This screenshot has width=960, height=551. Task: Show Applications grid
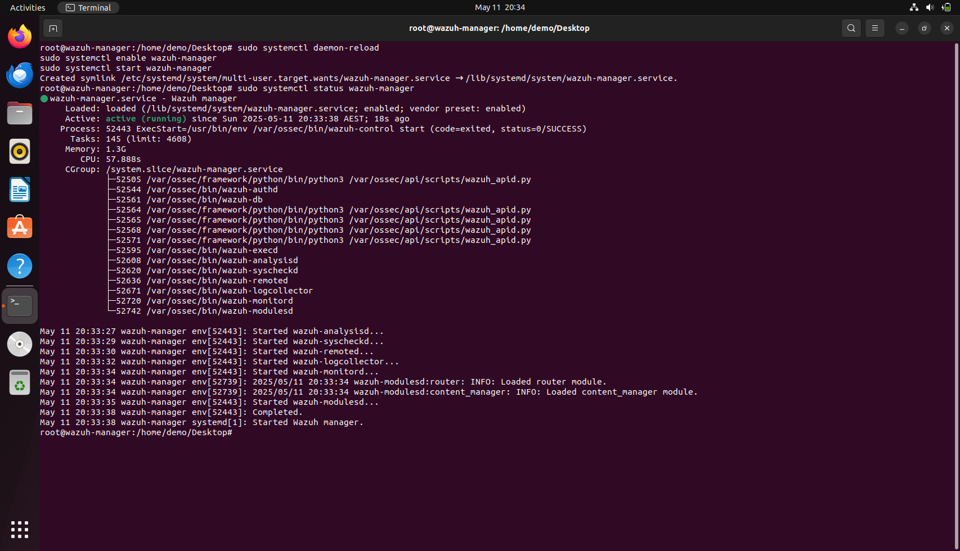(x=20, y=530)
